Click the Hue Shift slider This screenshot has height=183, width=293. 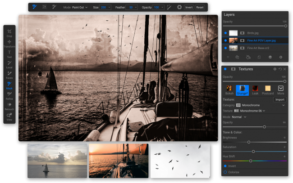click(x=251, y=161)
